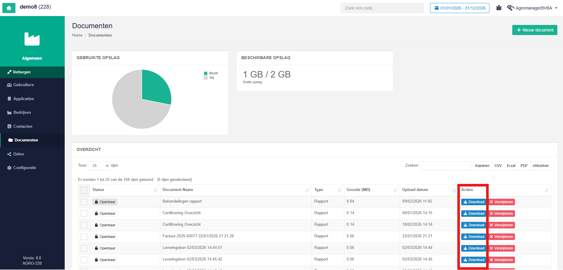Image resolution: width=563 pixels, height=270 pixels.
Task: Click the Home breadcrumb link
Action: pos(77,35)
